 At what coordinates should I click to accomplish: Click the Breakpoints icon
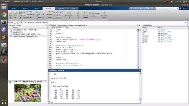point(69,12)
